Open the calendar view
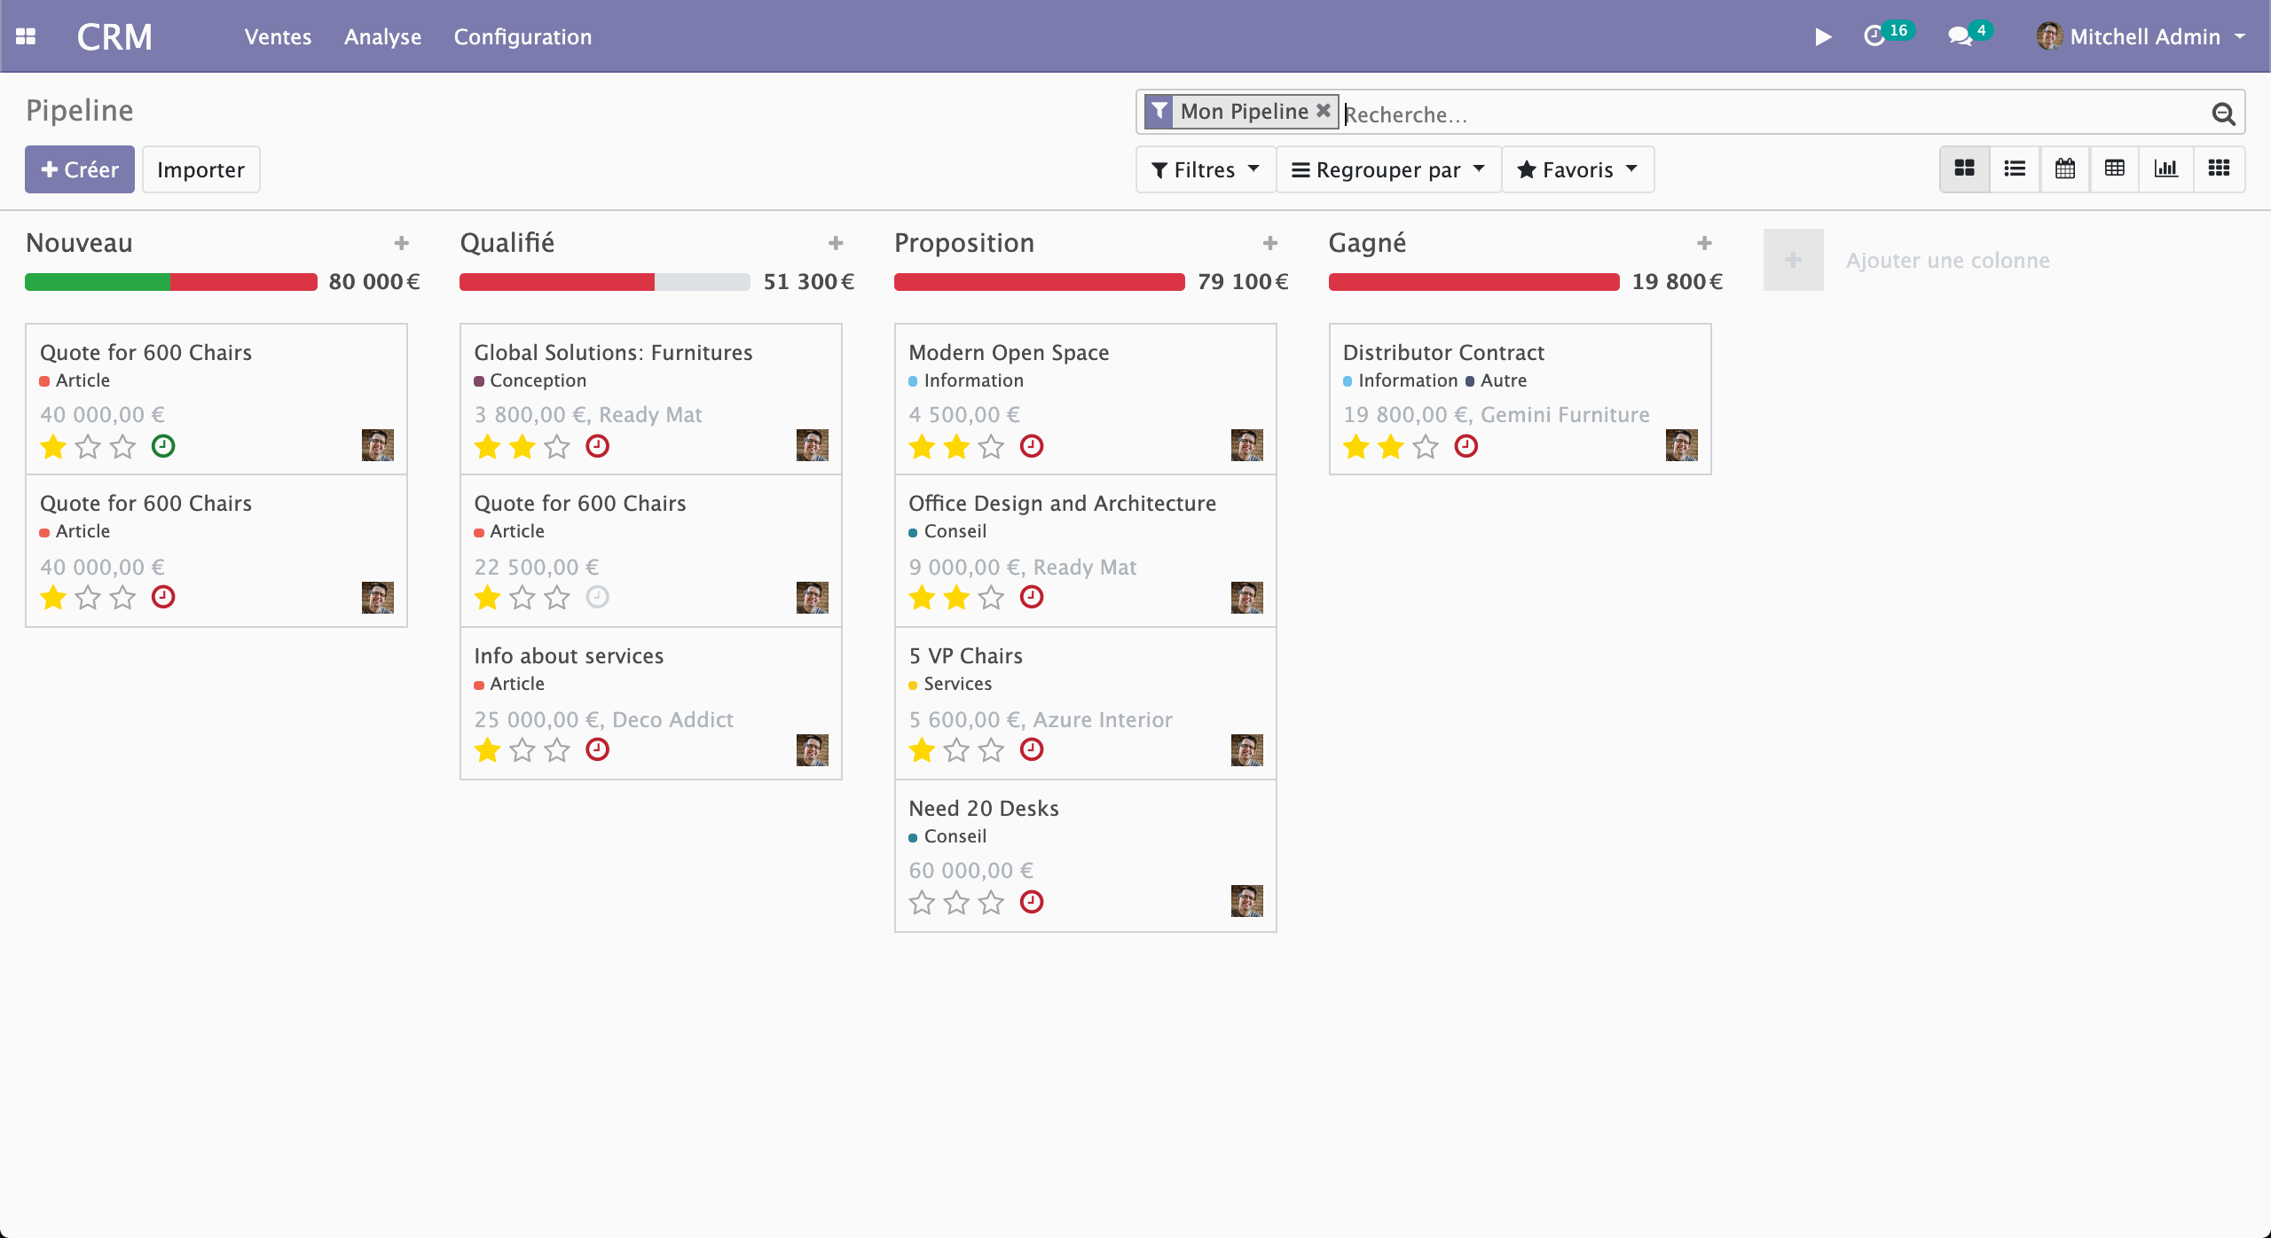2271x1238 pixels. tap(2065, 168)
